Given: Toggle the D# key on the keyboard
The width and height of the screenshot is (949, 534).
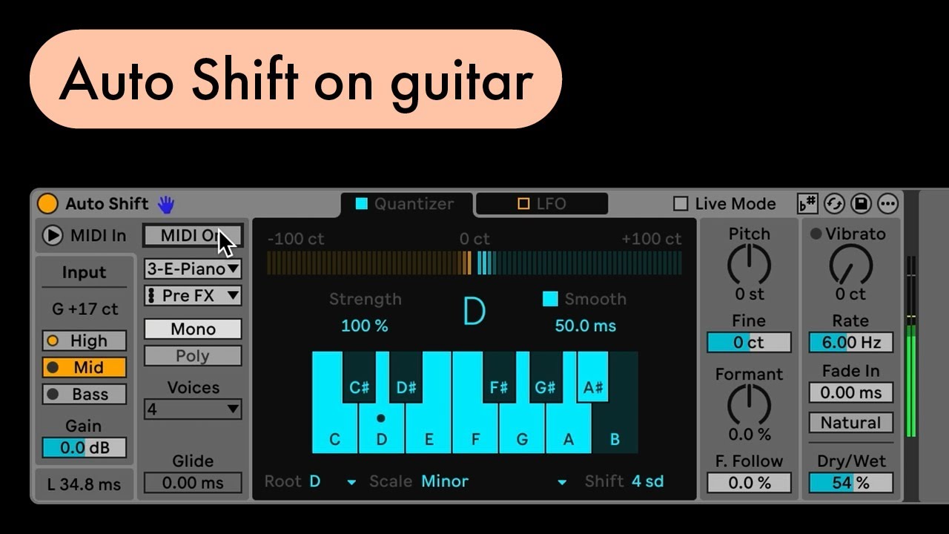Looking at the screenshot, I should coord(406,377).
